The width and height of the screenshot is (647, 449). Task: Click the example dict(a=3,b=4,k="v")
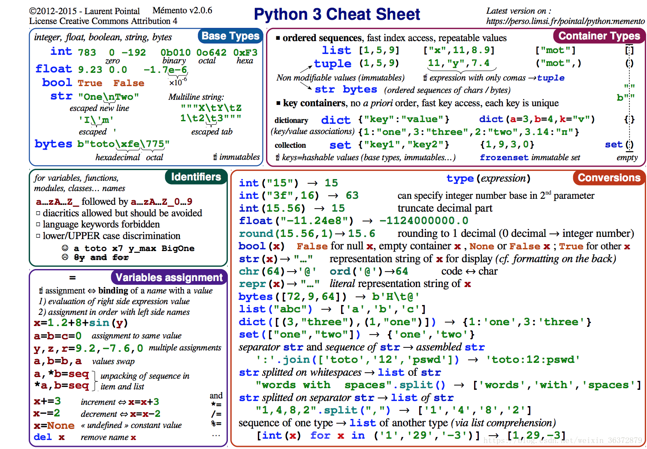tap(537, 119)
